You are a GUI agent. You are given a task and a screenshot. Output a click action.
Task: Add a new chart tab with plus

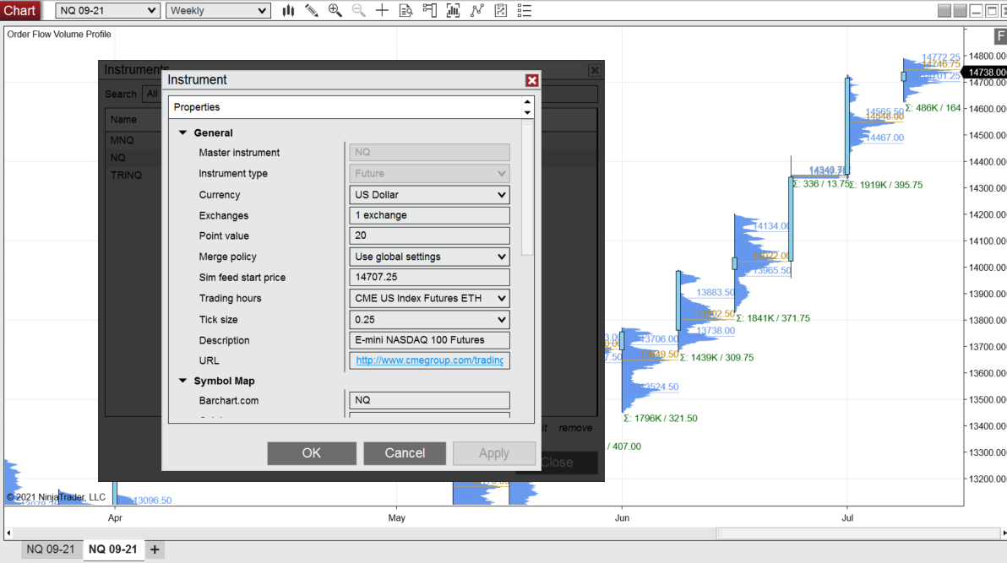(155, 549)
